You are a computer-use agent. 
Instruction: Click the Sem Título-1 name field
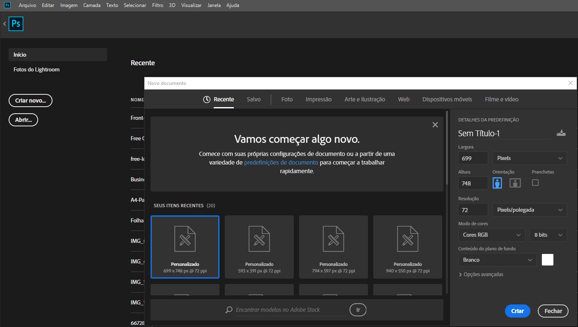(x=505, y=133)
